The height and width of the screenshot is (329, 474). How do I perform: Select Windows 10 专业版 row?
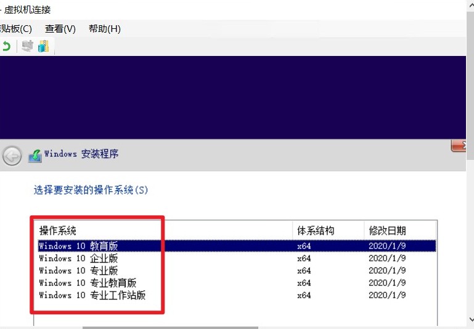[x=237, y=271]
